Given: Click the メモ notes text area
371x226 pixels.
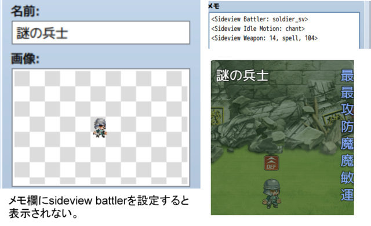Looking at the screenshot, I should click(x=284, y=31).
